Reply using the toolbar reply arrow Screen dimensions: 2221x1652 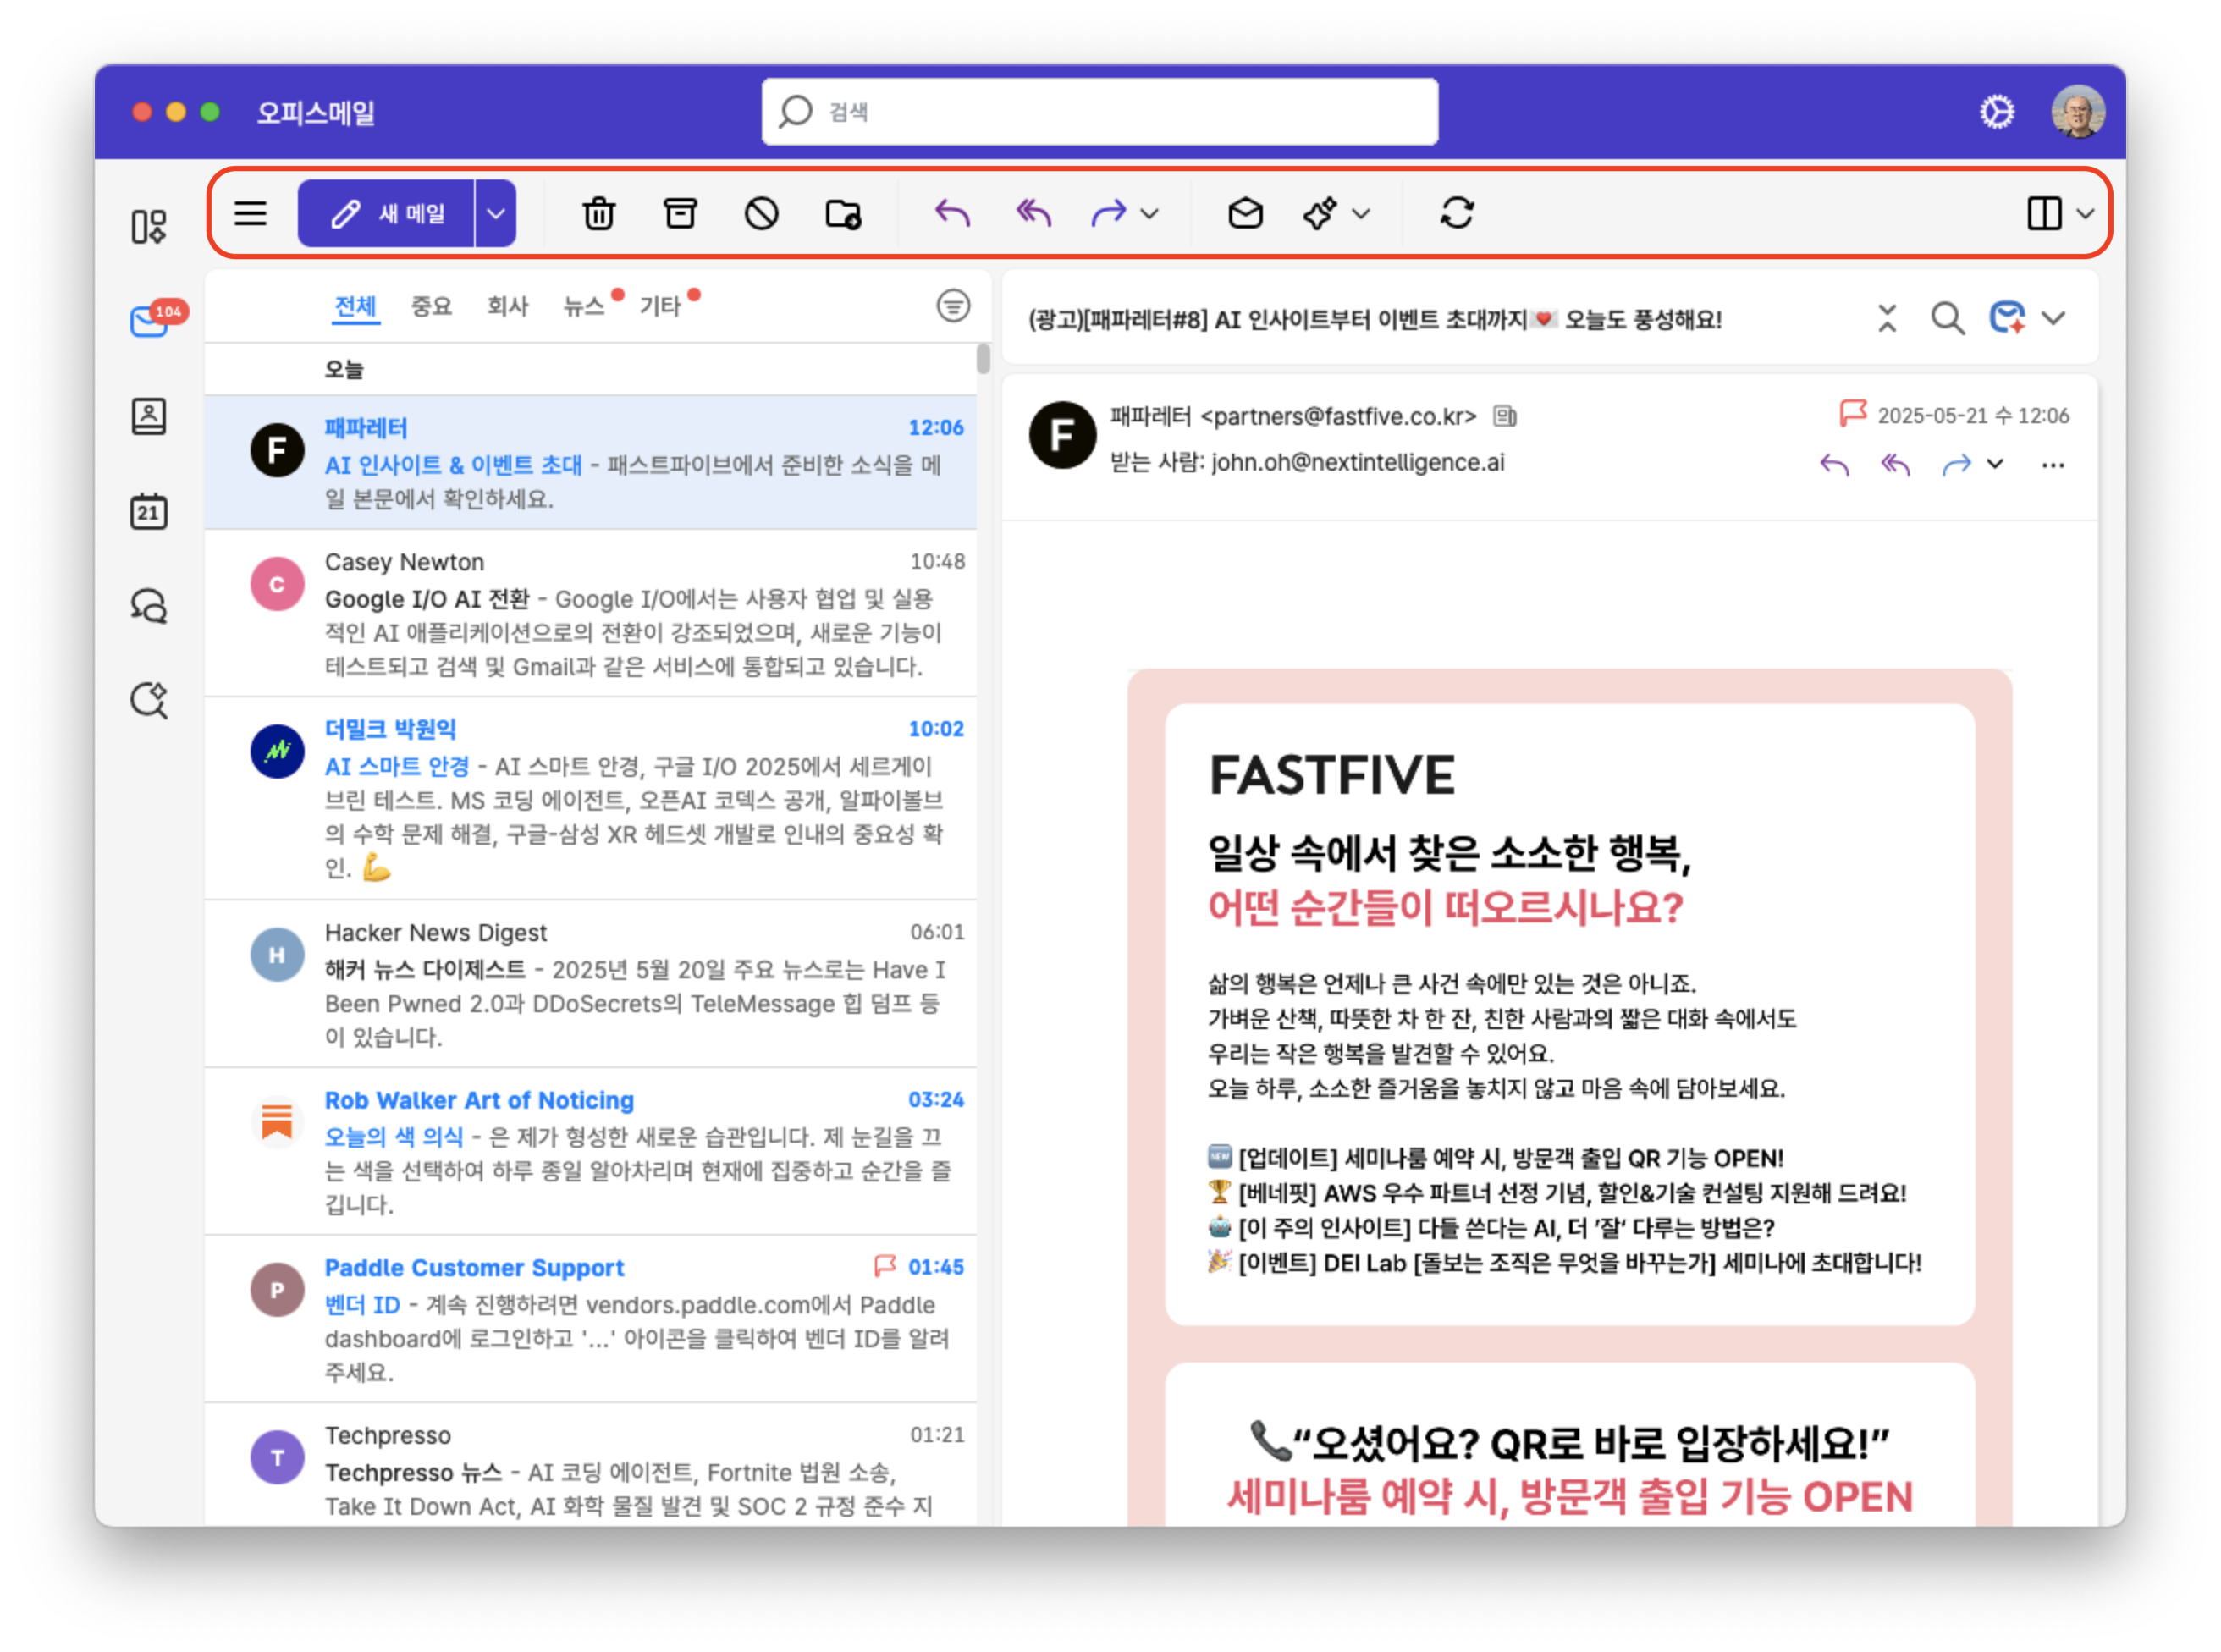[952, 213]
